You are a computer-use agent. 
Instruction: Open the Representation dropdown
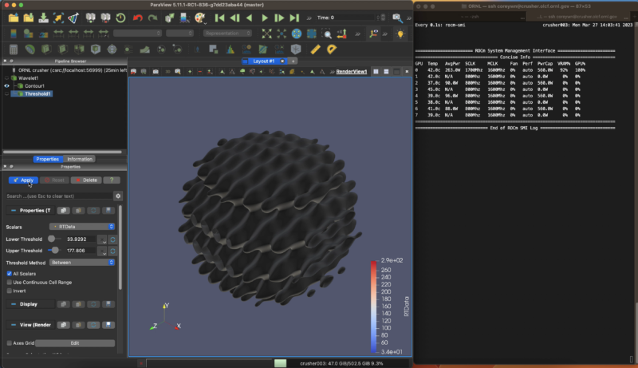(x=226, y=34)
